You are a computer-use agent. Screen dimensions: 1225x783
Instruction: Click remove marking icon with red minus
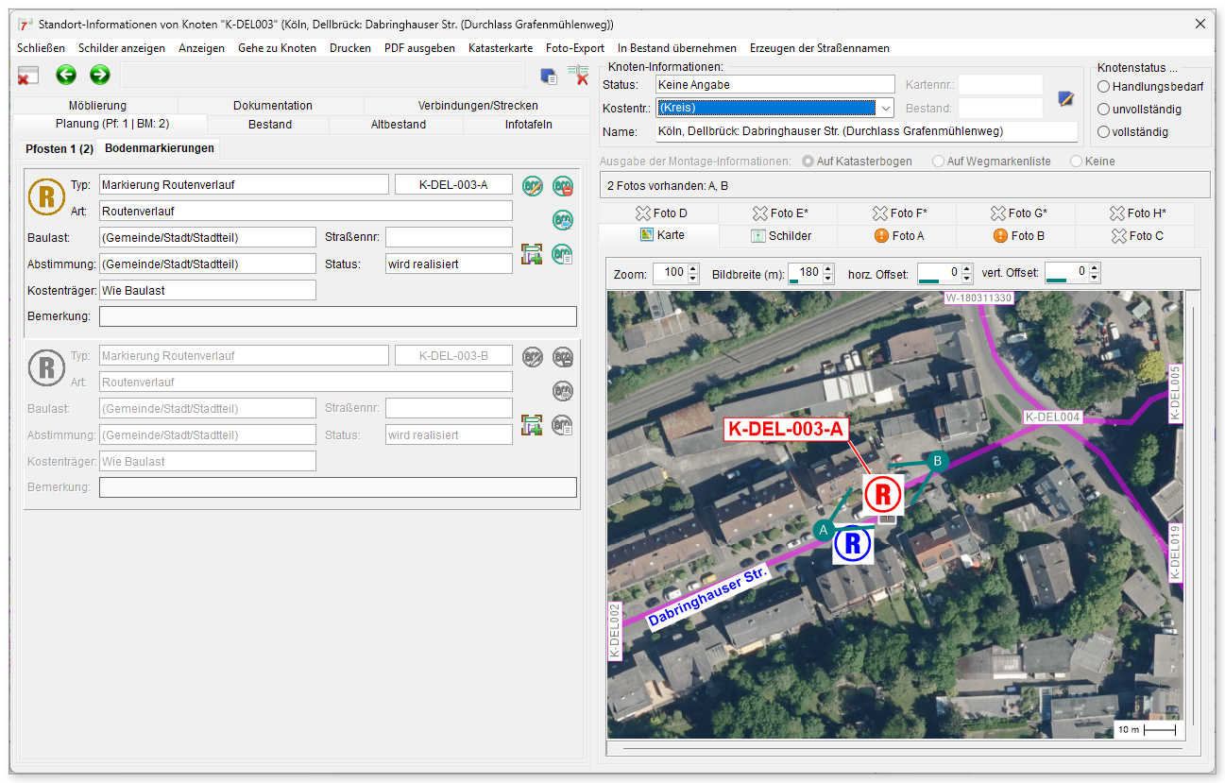563,185
